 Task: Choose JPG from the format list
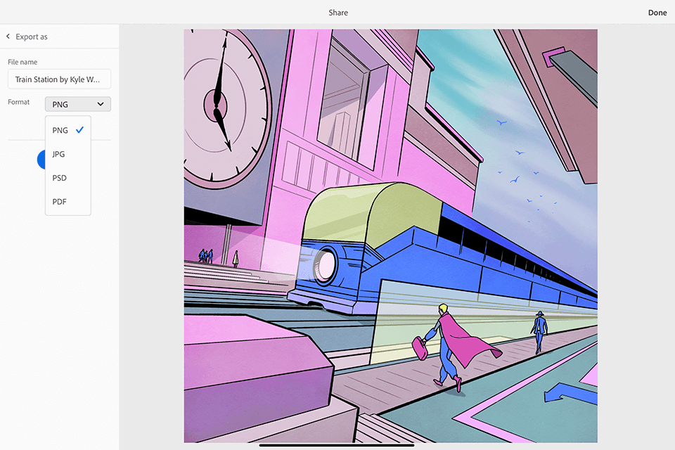pos(59,154)
